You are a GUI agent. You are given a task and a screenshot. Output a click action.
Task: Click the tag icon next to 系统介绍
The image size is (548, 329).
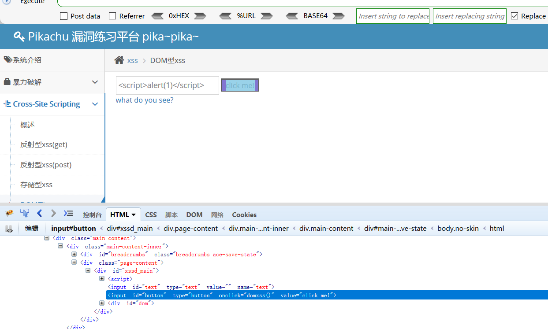pos(8,59)
